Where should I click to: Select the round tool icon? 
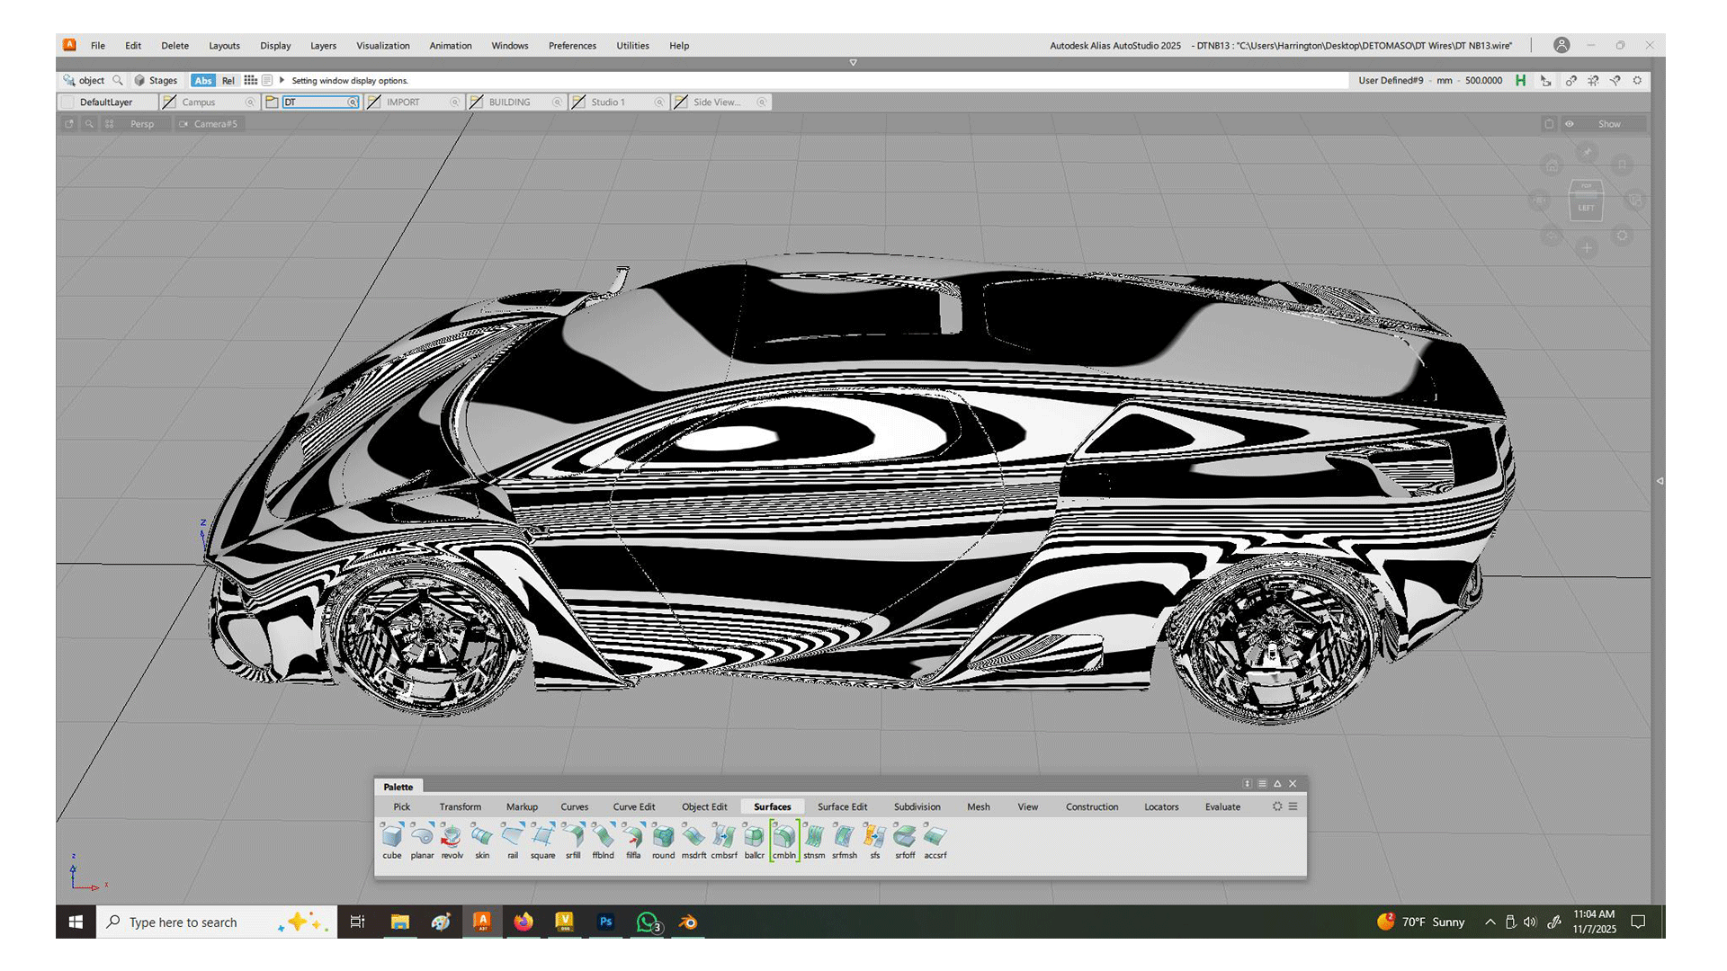click(x=663, y=838)
